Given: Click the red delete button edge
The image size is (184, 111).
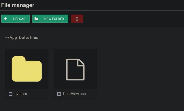Looking at the screenshot, I should 82,19.
